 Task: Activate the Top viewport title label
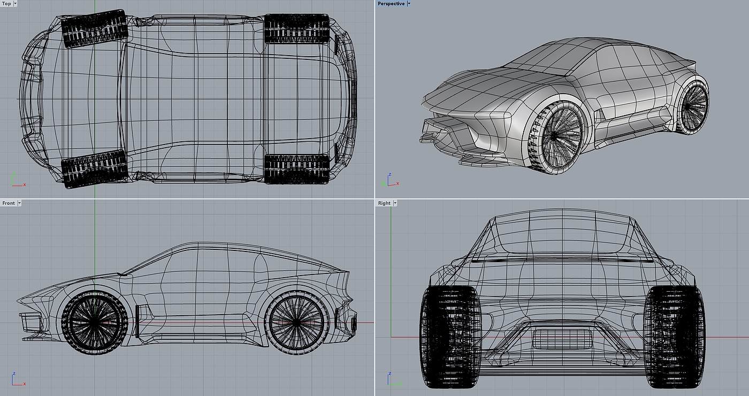click(6, 4)
